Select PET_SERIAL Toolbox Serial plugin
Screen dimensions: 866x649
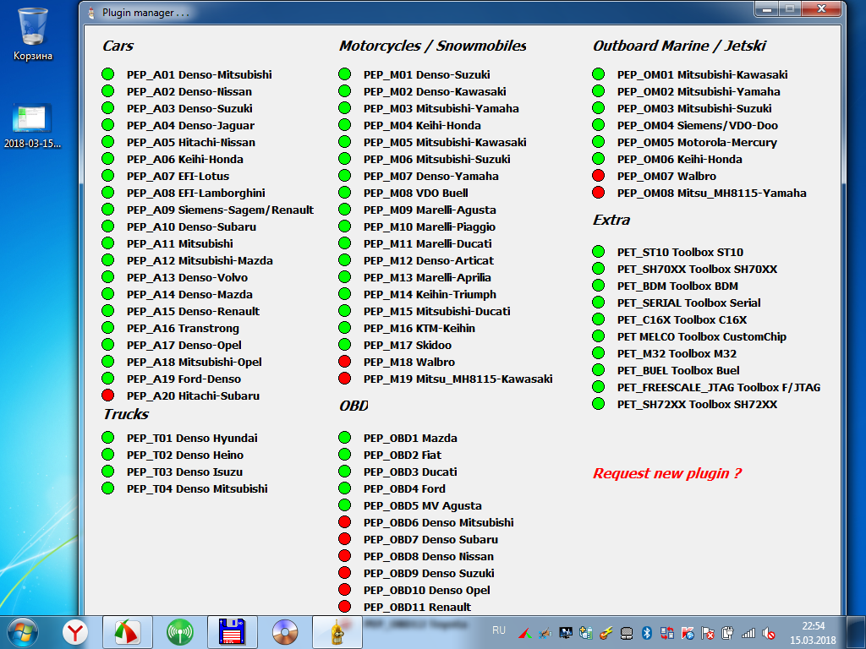(688, 303)
